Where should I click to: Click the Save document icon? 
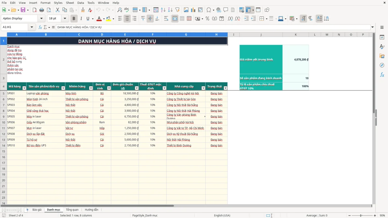point(23,10)
